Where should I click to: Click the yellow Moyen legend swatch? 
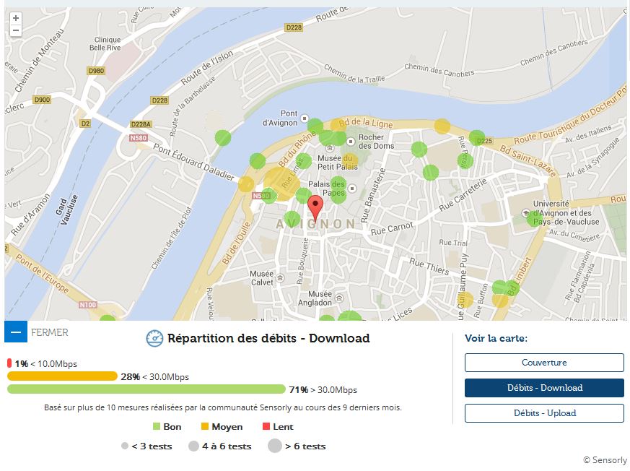204,427
